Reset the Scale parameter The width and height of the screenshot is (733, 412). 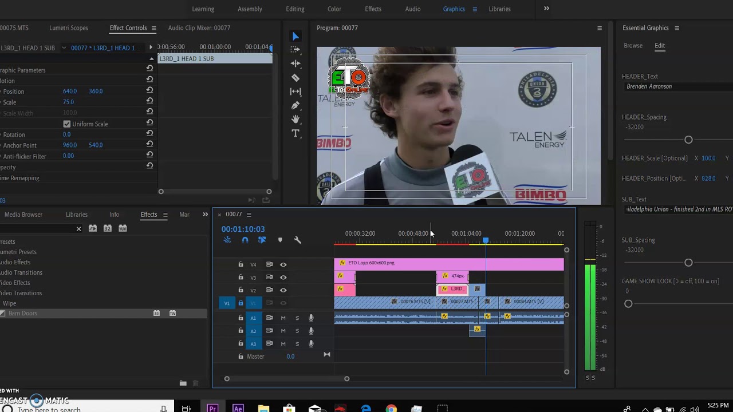coord(149,102)
